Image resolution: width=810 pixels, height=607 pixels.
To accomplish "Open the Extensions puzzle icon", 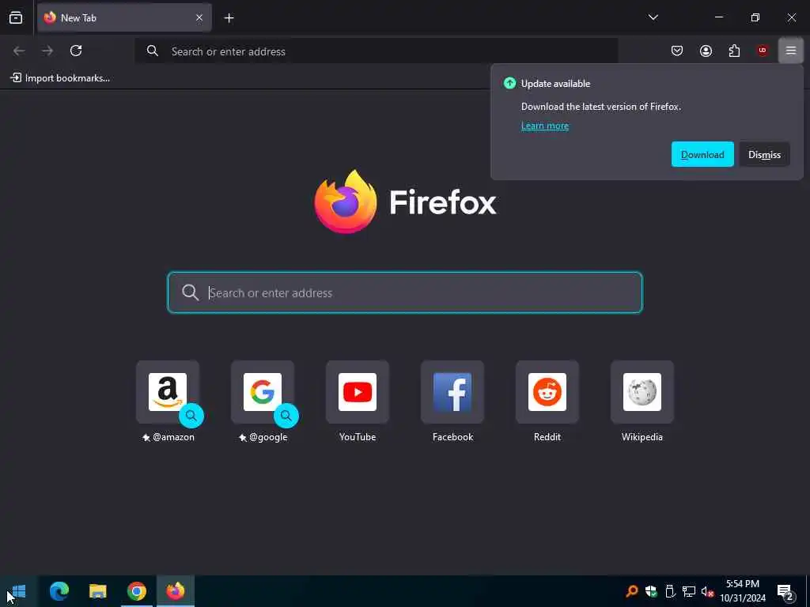I will point(734,51).
